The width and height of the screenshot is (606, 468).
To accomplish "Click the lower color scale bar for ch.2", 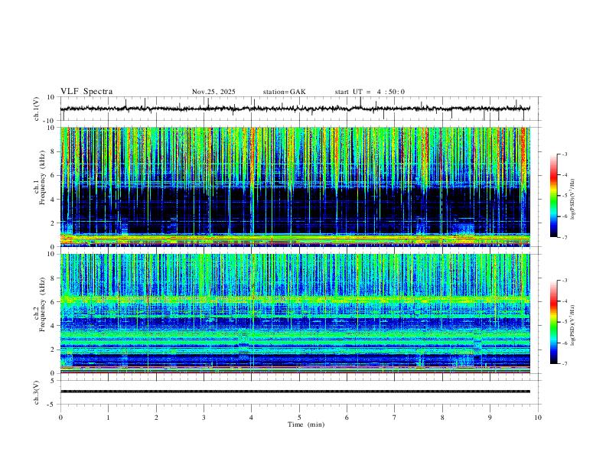I will (x=553, y=322).
